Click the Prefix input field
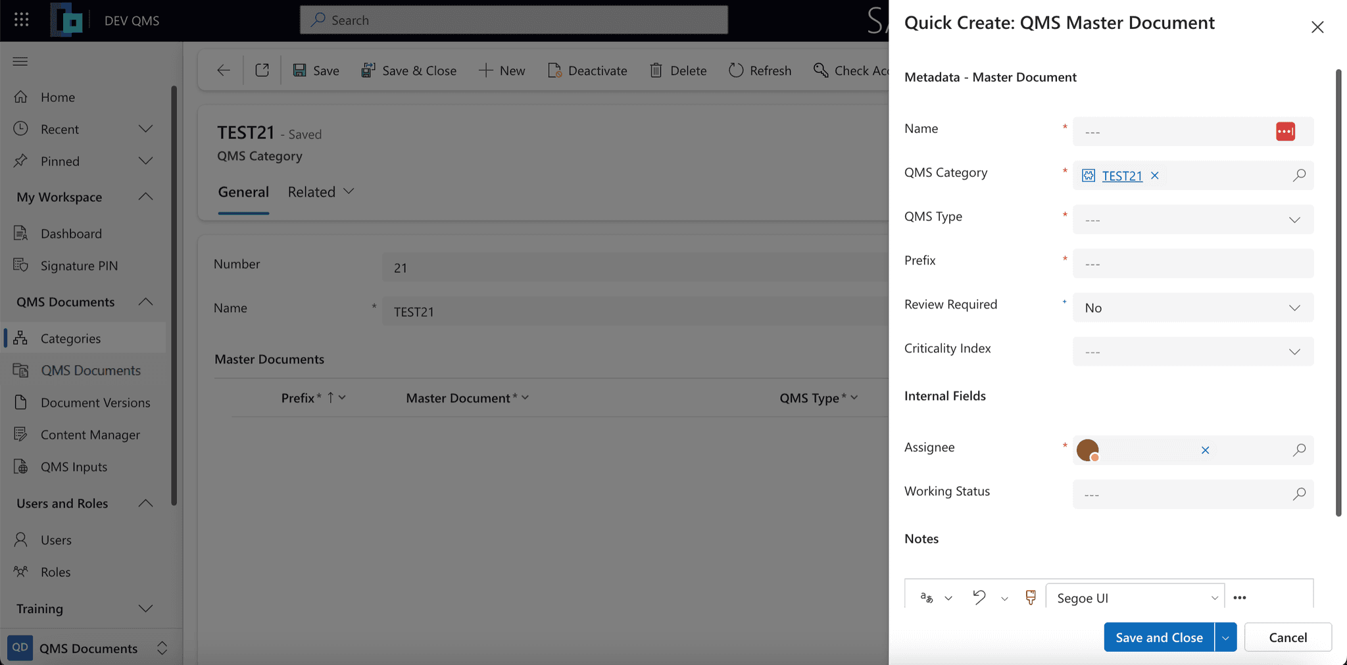Viewport: 1347px width, 665px height. pyautogui.click(x=1193, y=264)
